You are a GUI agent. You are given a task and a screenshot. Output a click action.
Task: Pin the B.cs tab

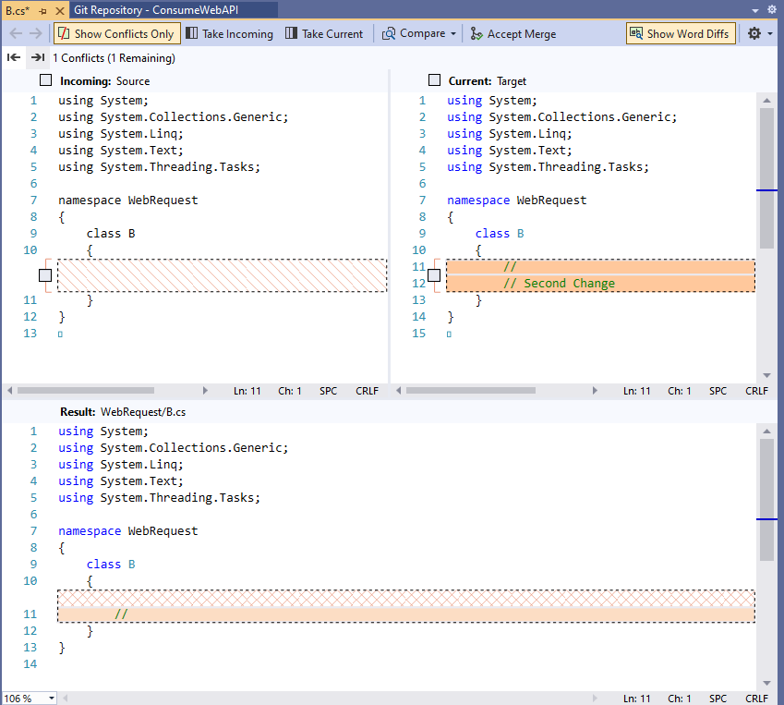click(x=43, y=10)
